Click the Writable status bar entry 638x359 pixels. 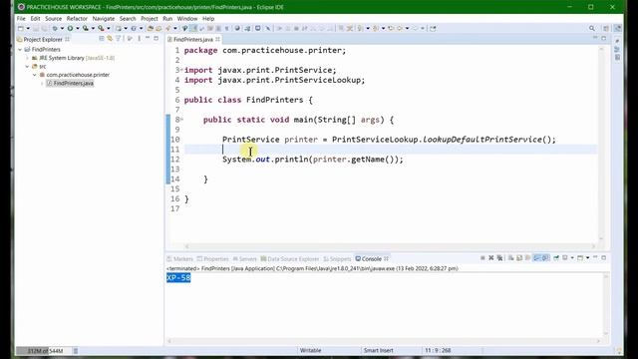pos(310,350)
